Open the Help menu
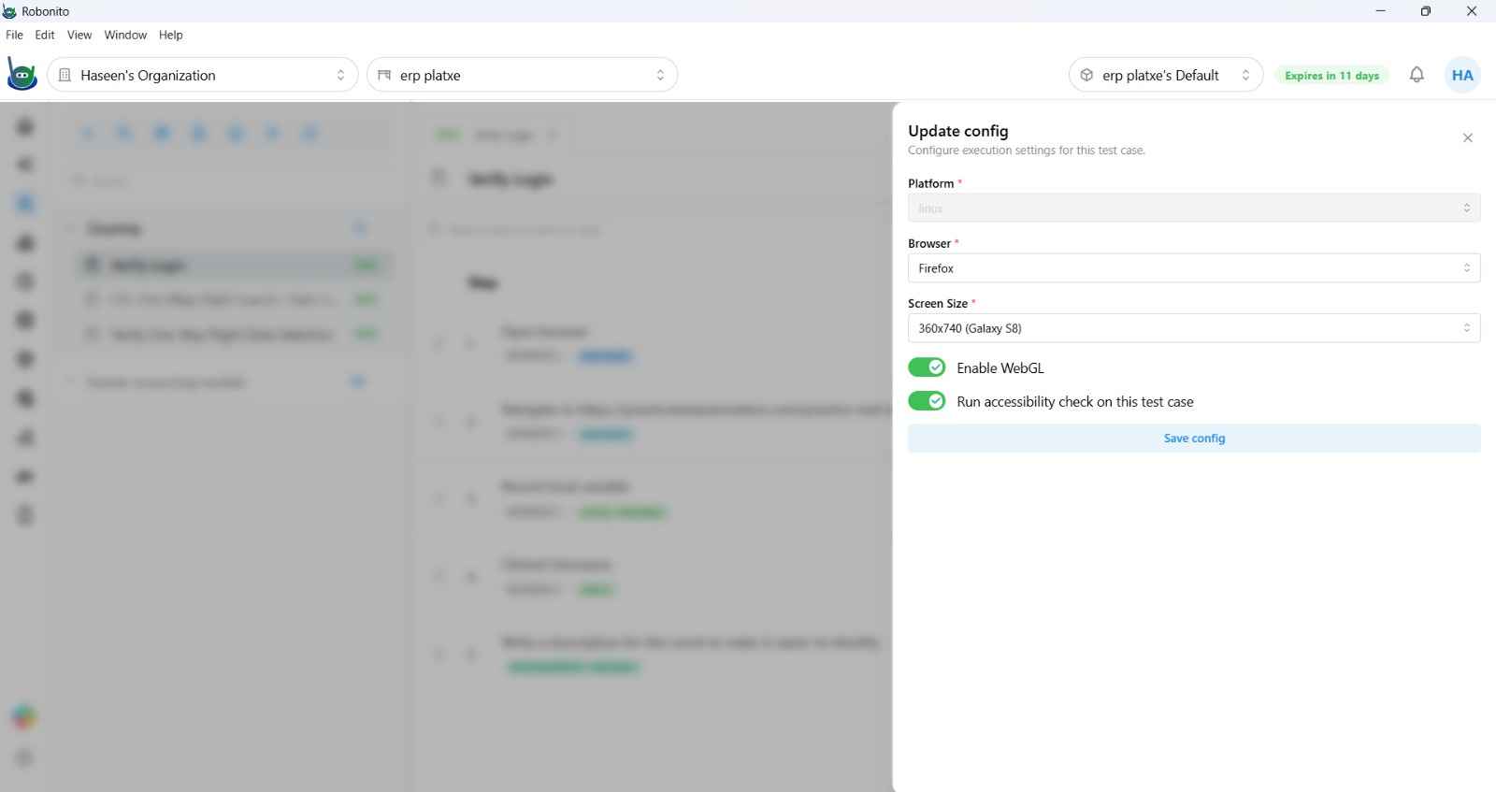The image size is (1496, 792). coord(171,35)
